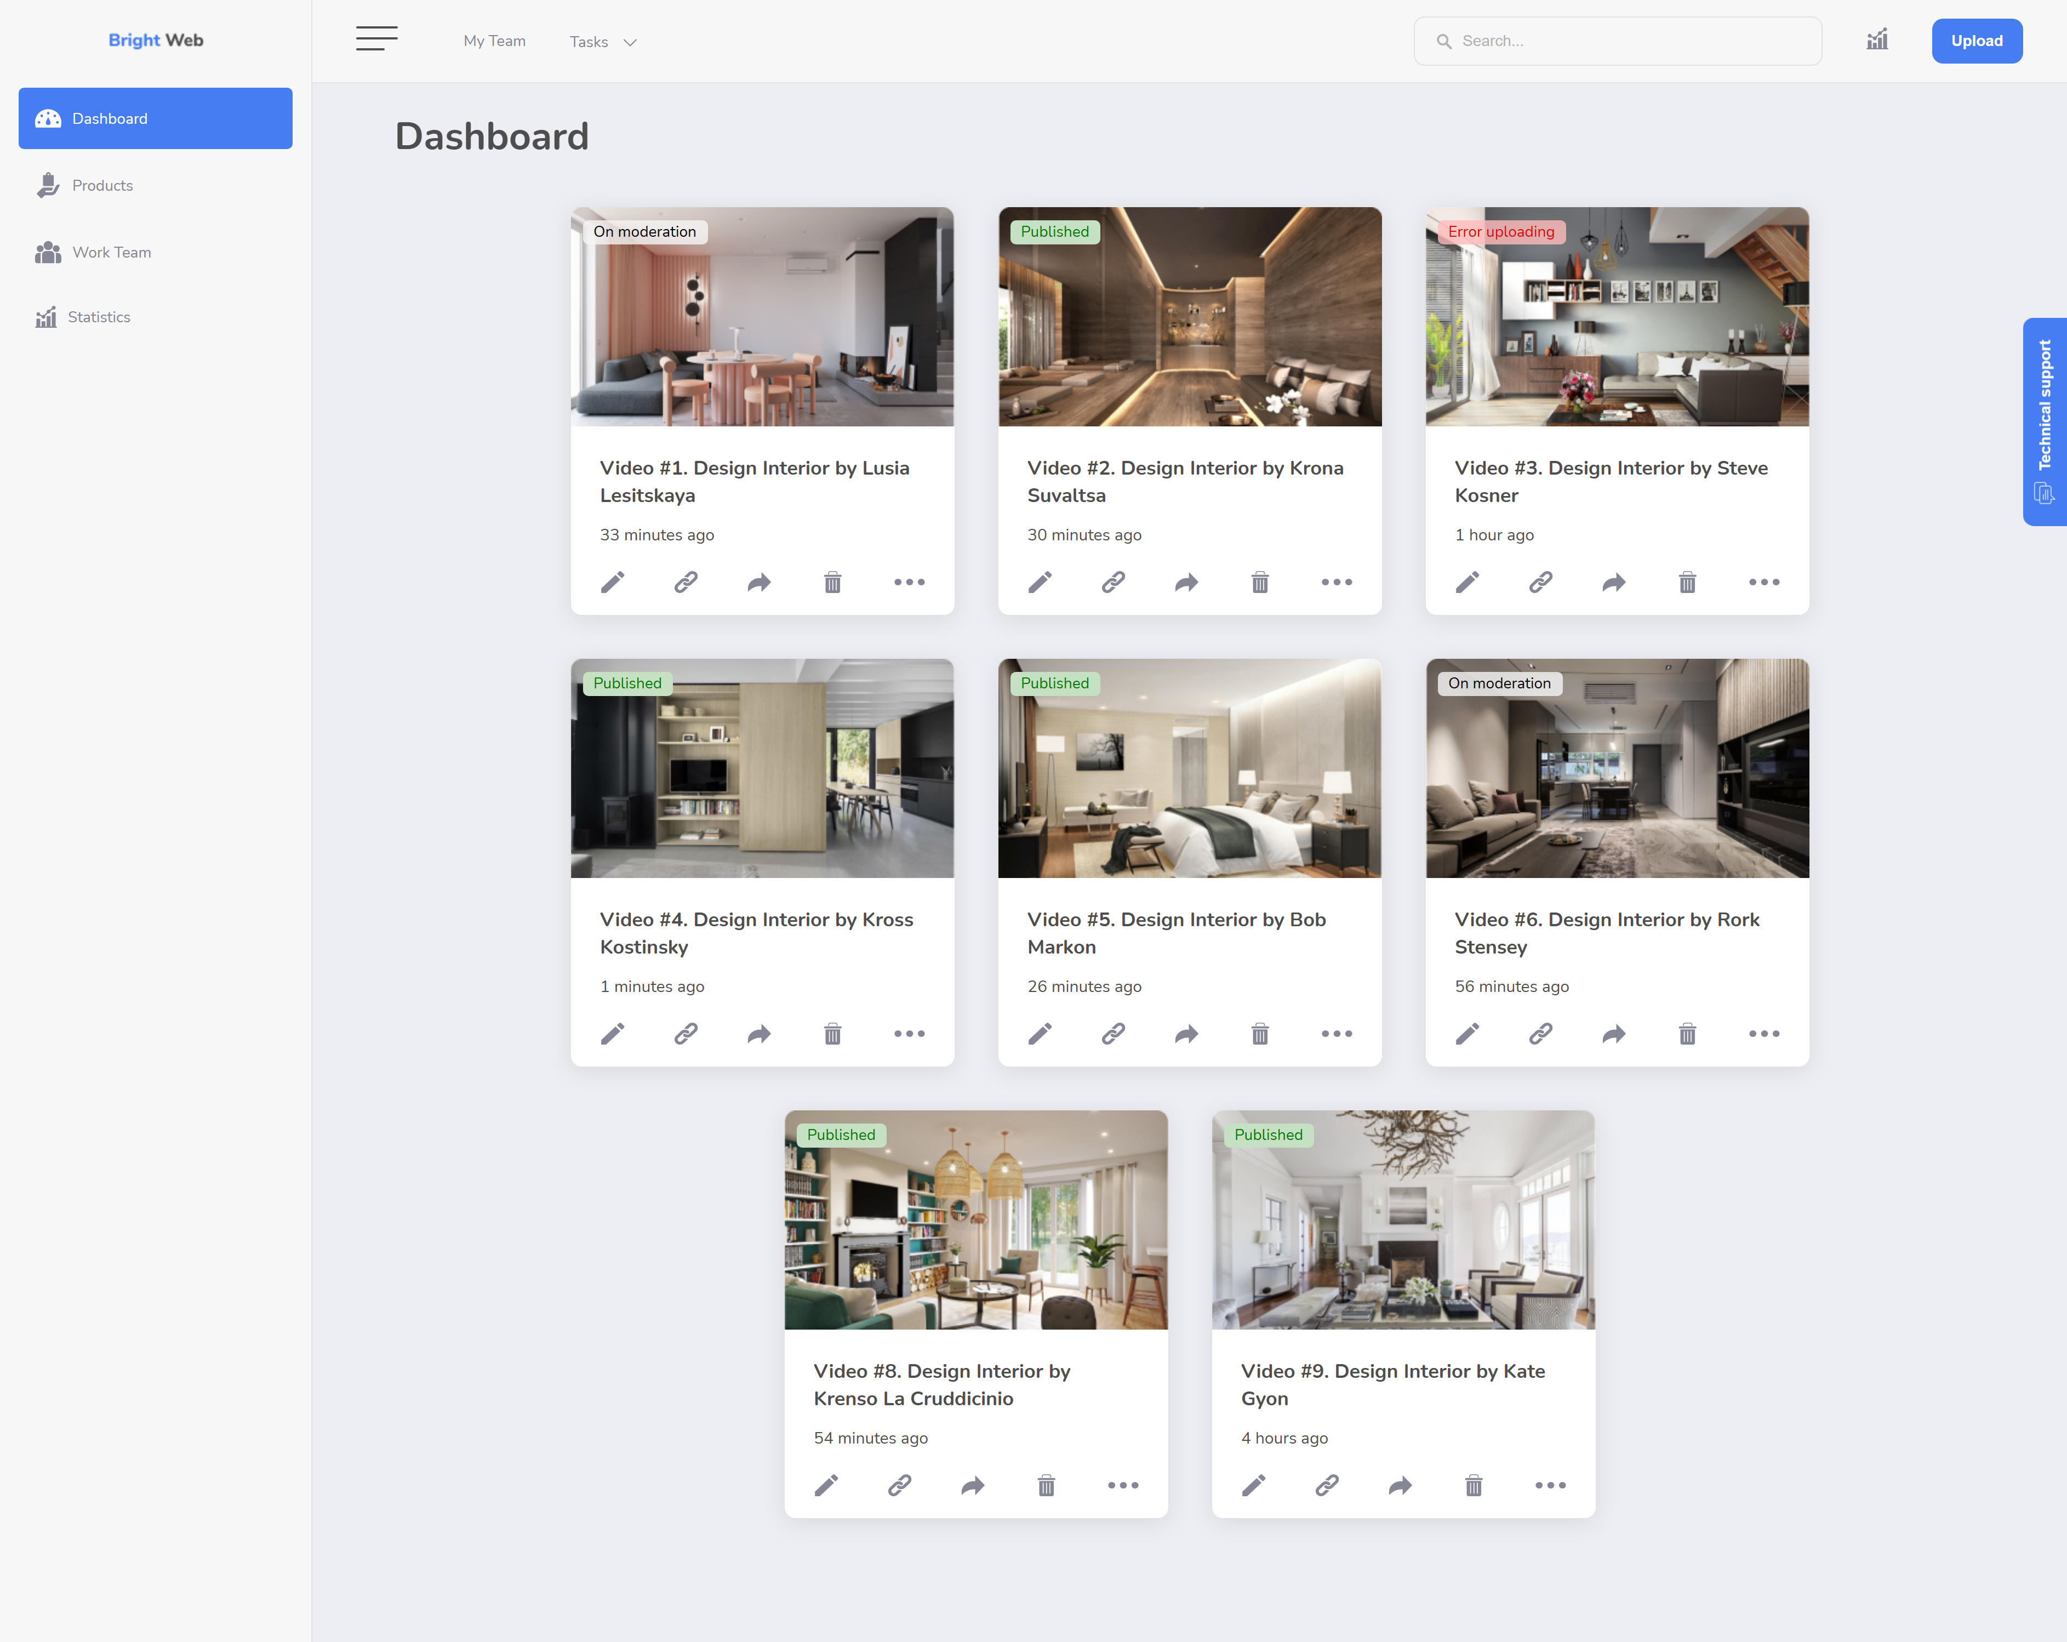Open My Team in the top navigation
Image resolution: width=2067 pixels, height=1642 pixels.
[x=495, y=41]
